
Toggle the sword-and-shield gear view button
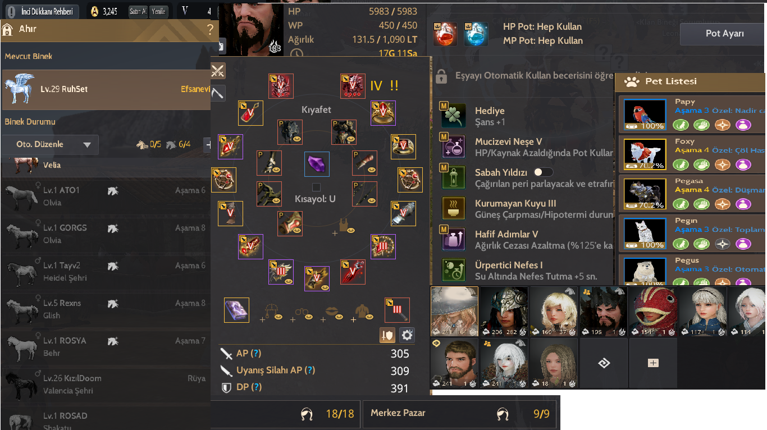pos(387,335)
